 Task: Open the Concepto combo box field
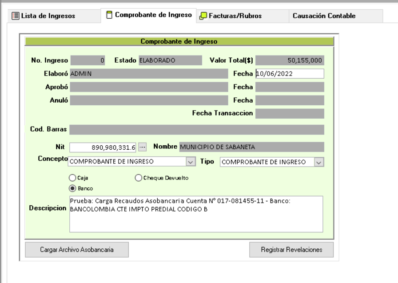click(x=127, y=162)
